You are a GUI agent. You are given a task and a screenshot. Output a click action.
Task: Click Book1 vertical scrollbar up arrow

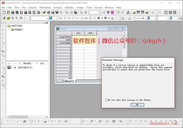pyautogui.click(x=124, y=33)
